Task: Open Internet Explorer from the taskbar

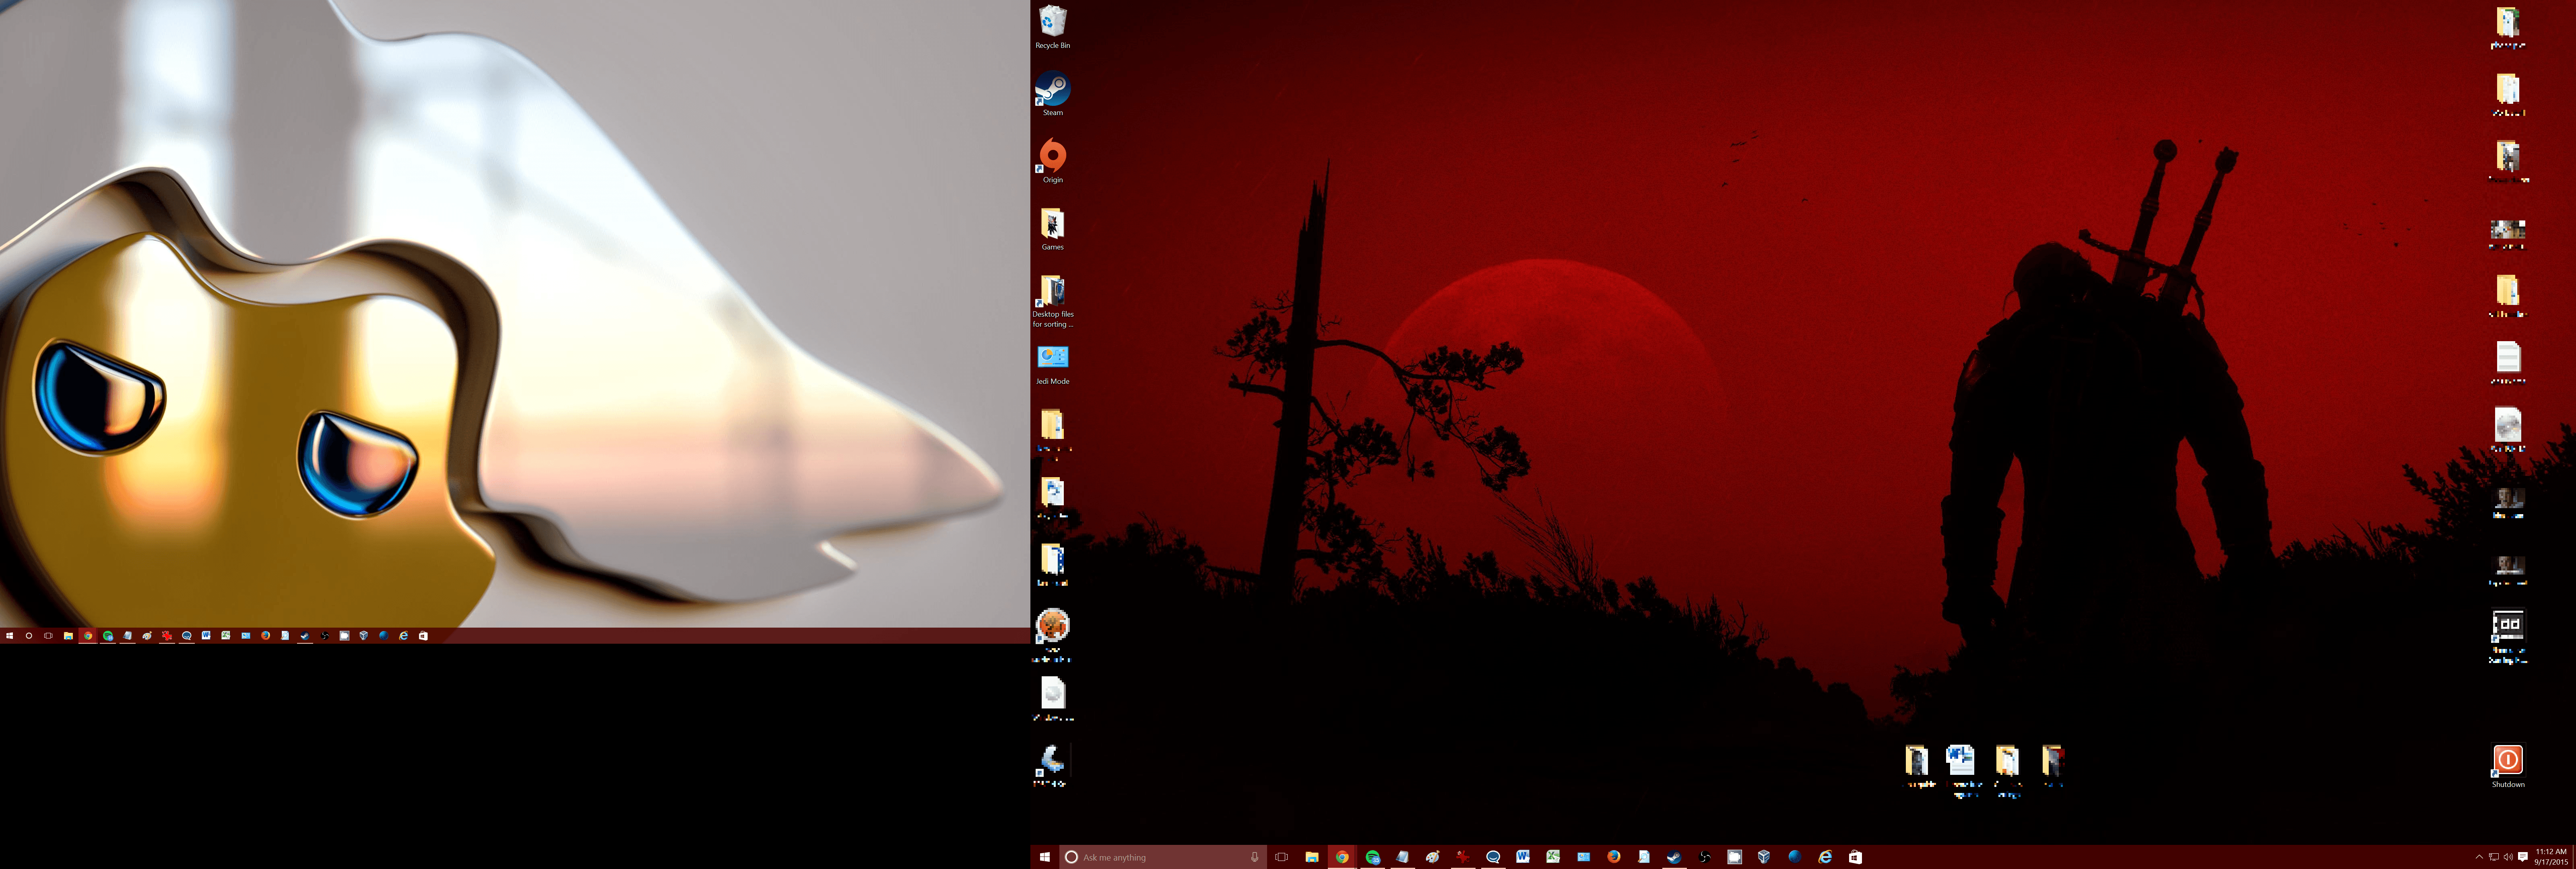Action: point(1825,857)
